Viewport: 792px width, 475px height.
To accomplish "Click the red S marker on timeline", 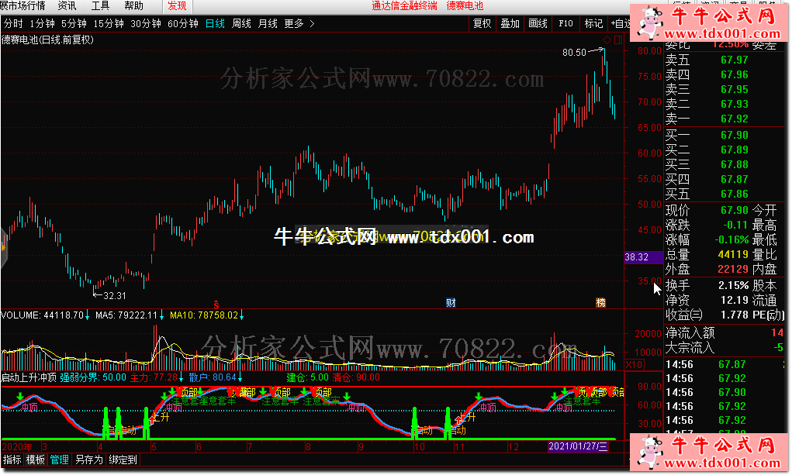I will (x=216, y=304).
